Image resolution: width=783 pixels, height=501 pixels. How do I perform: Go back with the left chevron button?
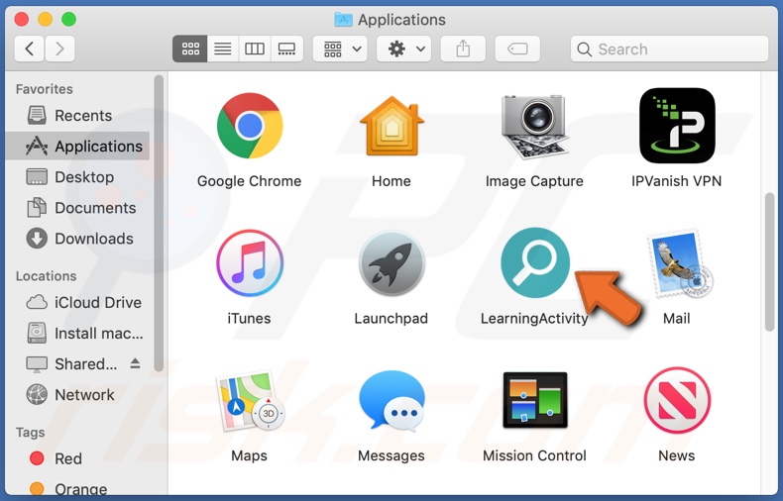30,49
